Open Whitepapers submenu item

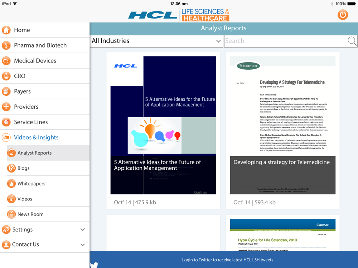tap(48, 183)
